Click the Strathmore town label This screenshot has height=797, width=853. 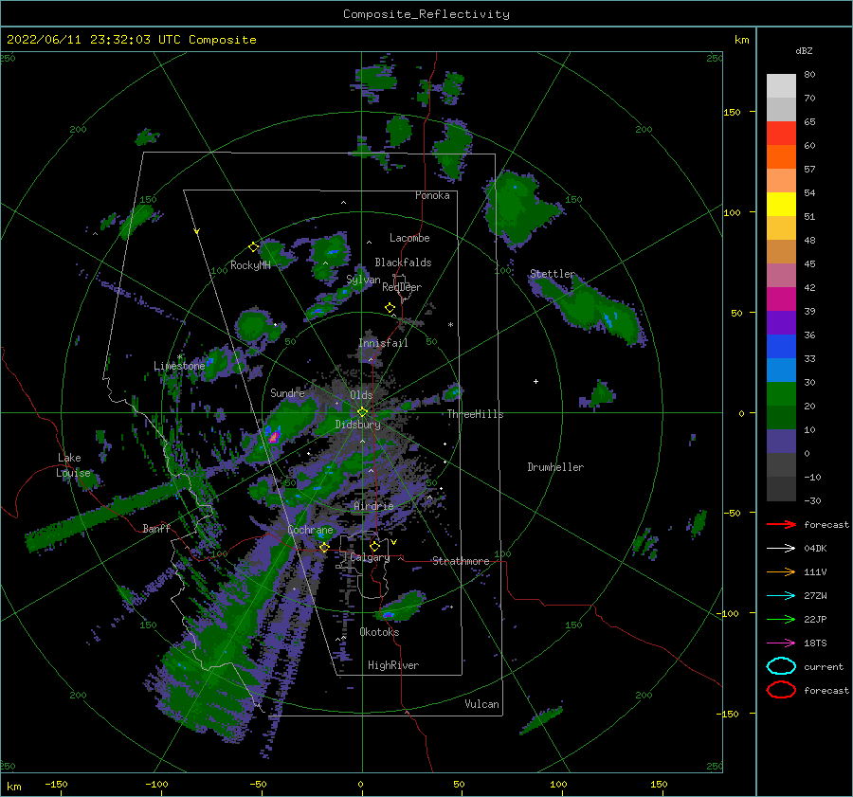pyautogui.click(x=461, y=561)
